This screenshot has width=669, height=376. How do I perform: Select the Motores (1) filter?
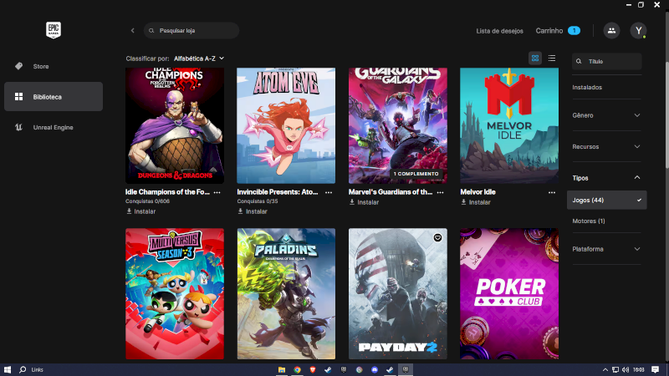[x=589, y=221]
